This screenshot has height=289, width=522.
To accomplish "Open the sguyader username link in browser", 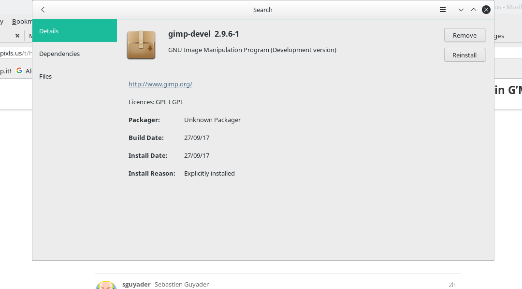I will (136, 284).
